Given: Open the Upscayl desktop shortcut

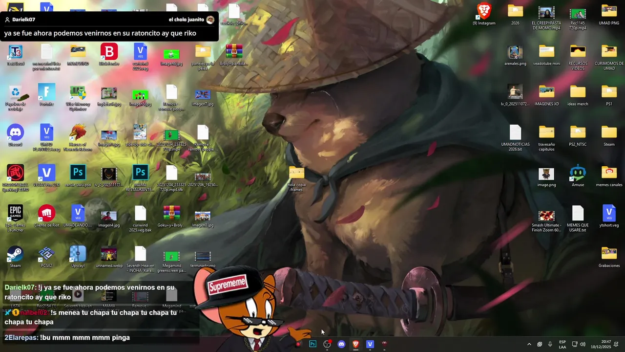Looking at the screenshot, I should click(x=78, y=257).
